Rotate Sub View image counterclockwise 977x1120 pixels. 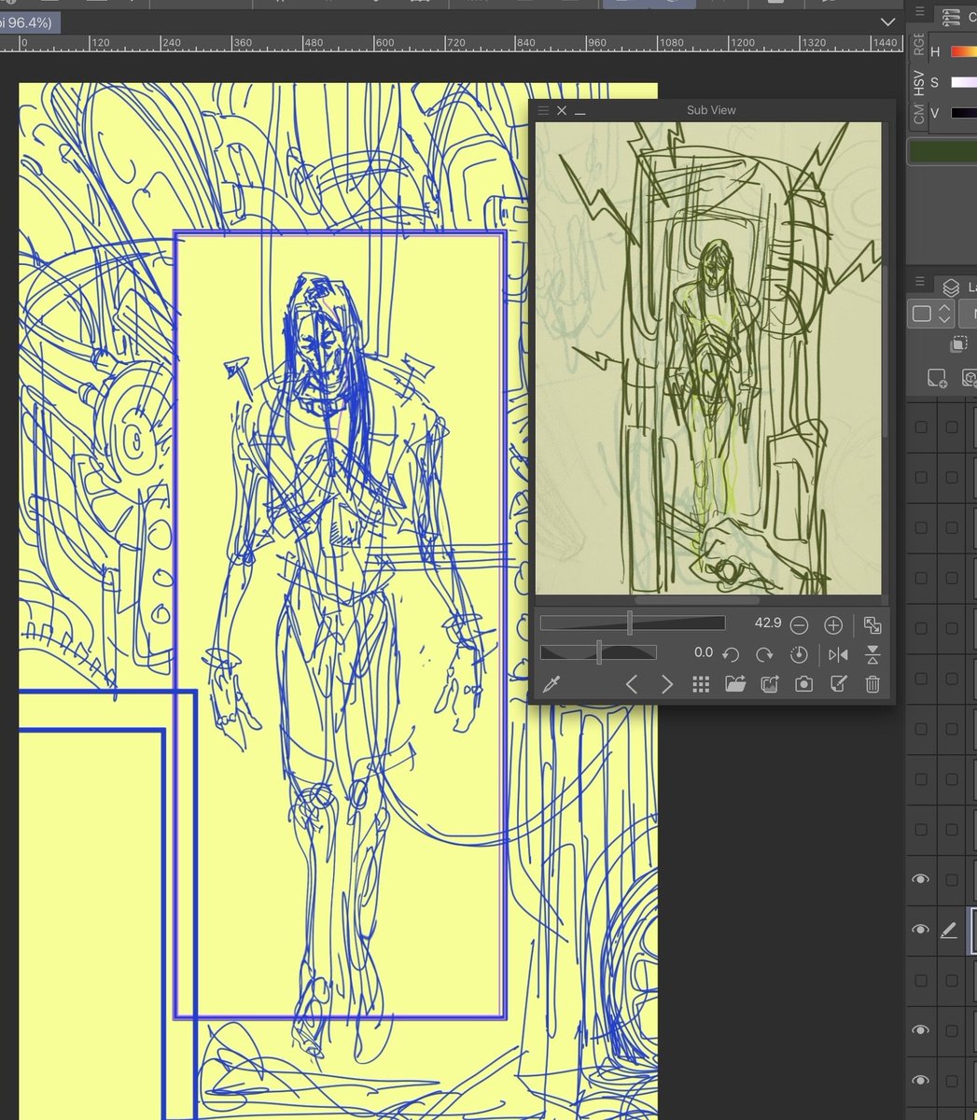731,654
